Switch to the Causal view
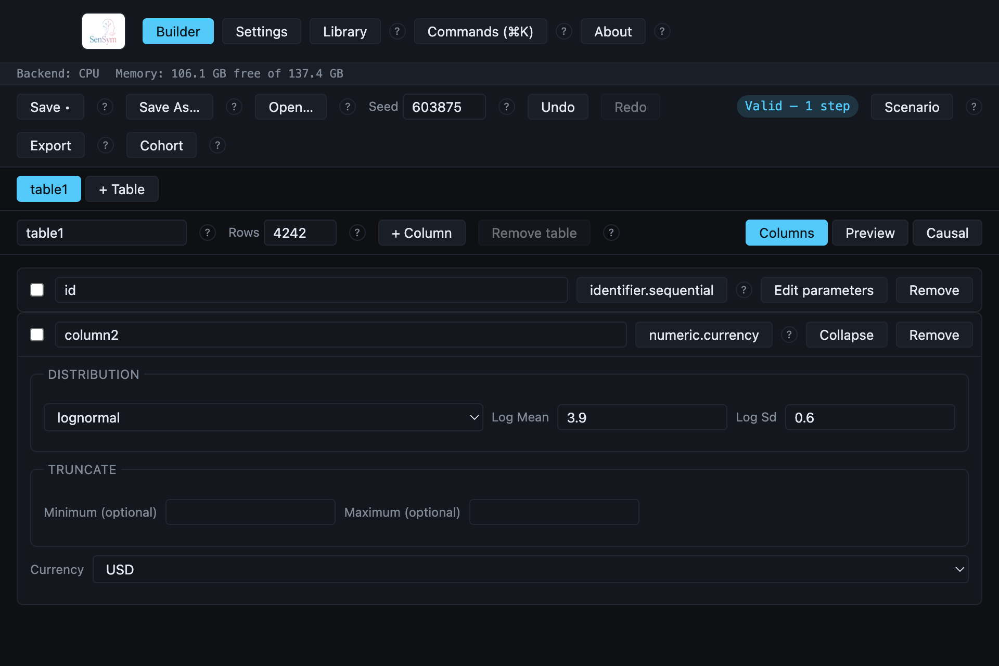The width and height of the screenshot is (999, 666). click(x=947, y=233)
